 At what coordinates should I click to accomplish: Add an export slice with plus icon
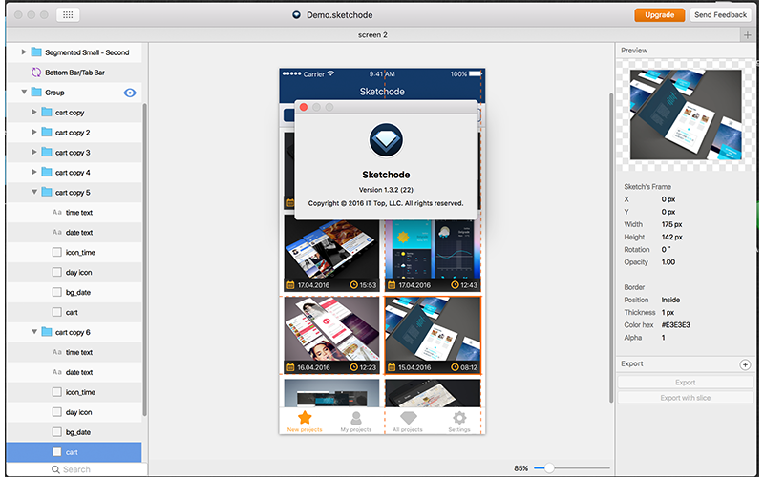click(745, 364)
